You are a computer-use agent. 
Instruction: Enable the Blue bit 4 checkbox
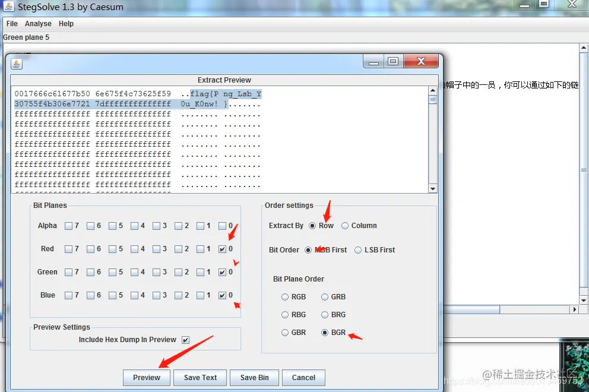click(134, 295)
